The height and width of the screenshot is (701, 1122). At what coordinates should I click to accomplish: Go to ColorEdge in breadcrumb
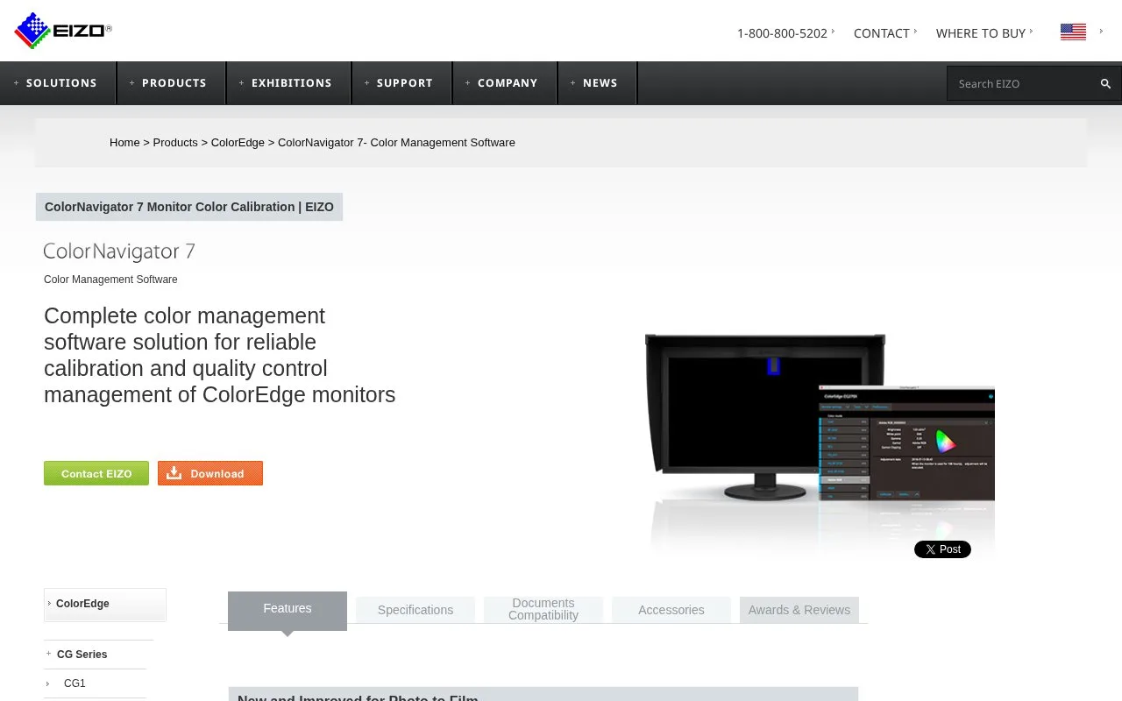click(x=238, y=142)
